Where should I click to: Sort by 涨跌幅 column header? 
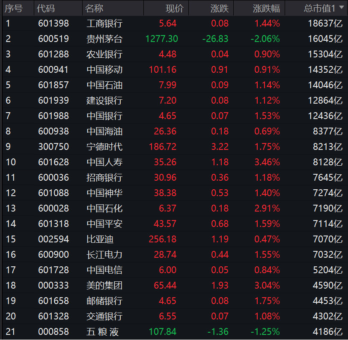tap(266, 9)
